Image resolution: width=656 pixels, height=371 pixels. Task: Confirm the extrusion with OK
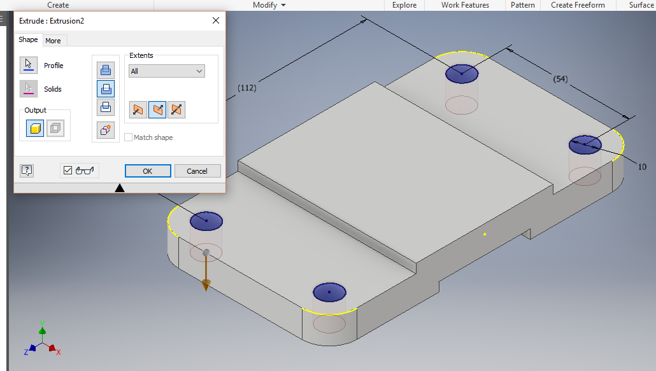(148, 171)
